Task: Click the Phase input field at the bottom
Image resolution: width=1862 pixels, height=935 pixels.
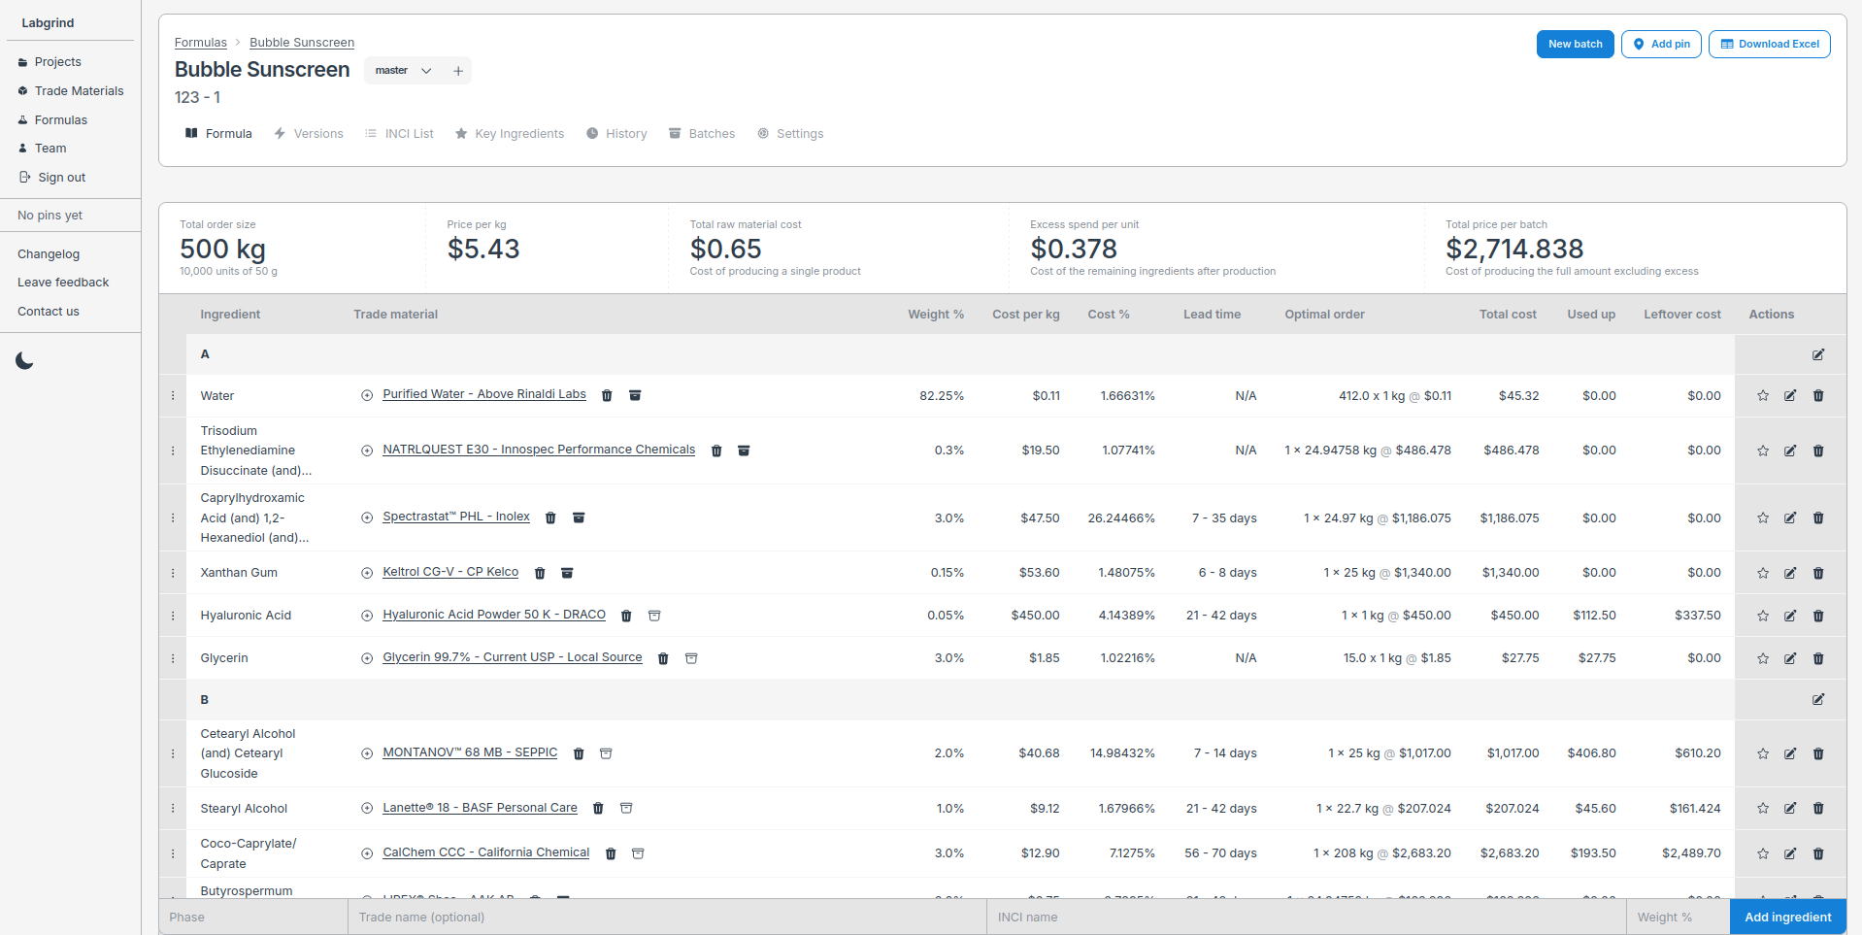Action: click(x=252, y=917)
